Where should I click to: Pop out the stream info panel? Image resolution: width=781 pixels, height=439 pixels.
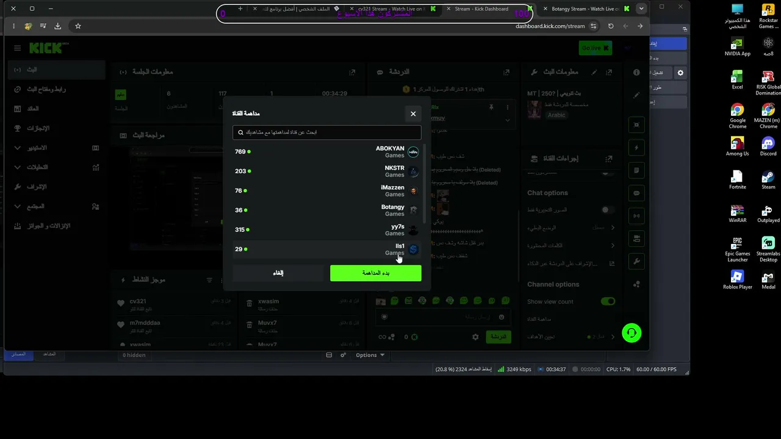[x=609, y=72]
